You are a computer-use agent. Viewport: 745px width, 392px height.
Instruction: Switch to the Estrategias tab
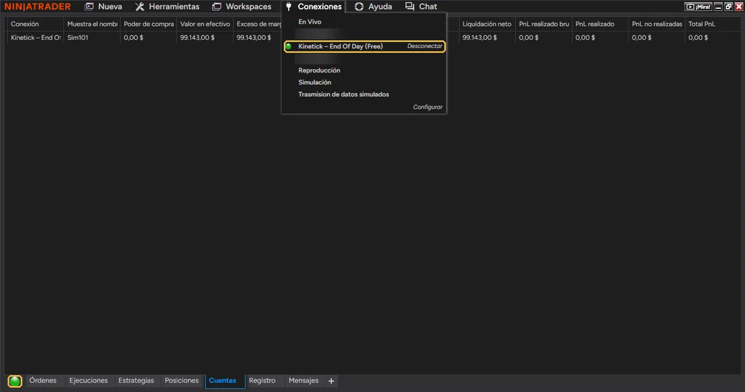pyautogui.click(x=136, y=380)
